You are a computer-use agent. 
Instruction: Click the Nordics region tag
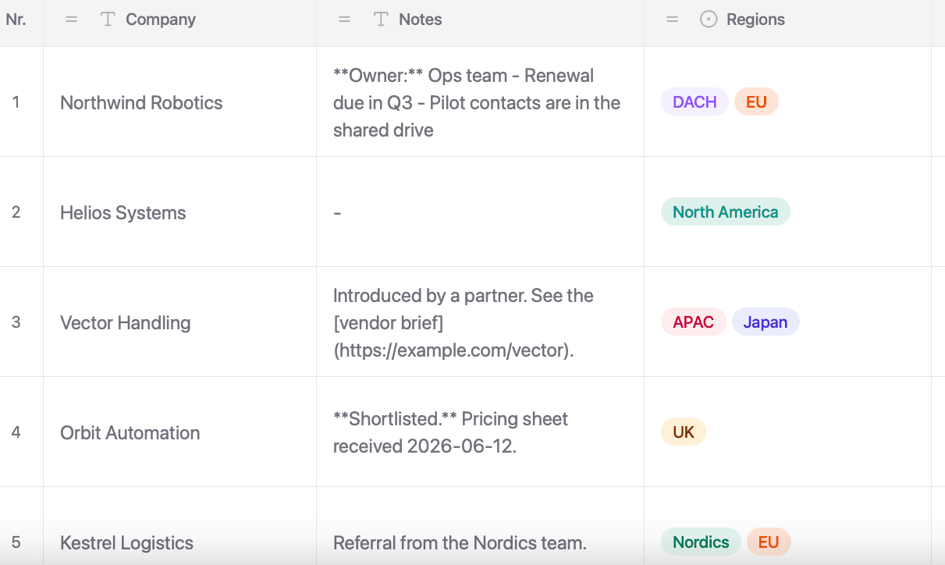701,542
